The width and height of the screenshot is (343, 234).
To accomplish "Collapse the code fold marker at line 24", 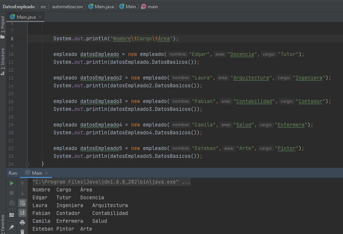I will tap(27, 164).
